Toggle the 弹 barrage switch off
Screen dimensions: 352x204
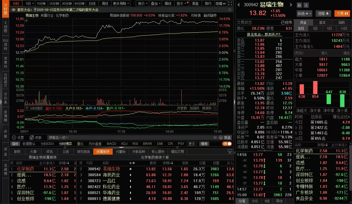[227, 144]
